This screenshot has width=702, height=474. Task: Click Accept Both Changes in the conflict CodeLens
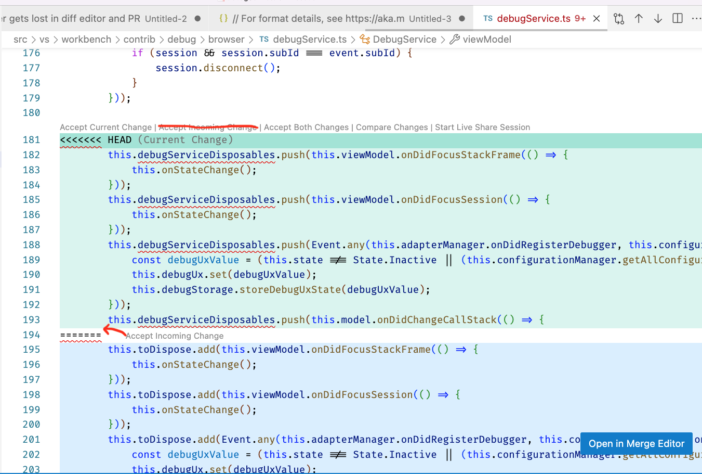tap(306, 127)
